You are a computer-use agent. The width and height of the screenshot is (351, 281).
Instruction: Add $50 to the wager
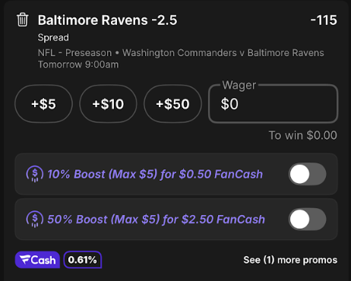(x=172, y=104)
